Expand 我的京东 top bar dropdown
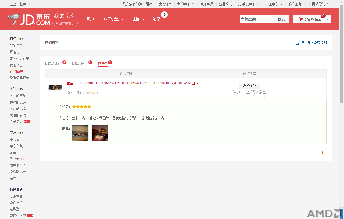344x219 pixels. 186,4
